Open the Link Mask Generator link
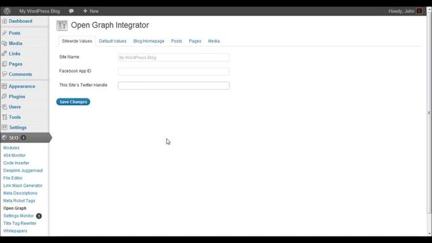This screenshot has width=432, height=243. click(x=23, y=186)
